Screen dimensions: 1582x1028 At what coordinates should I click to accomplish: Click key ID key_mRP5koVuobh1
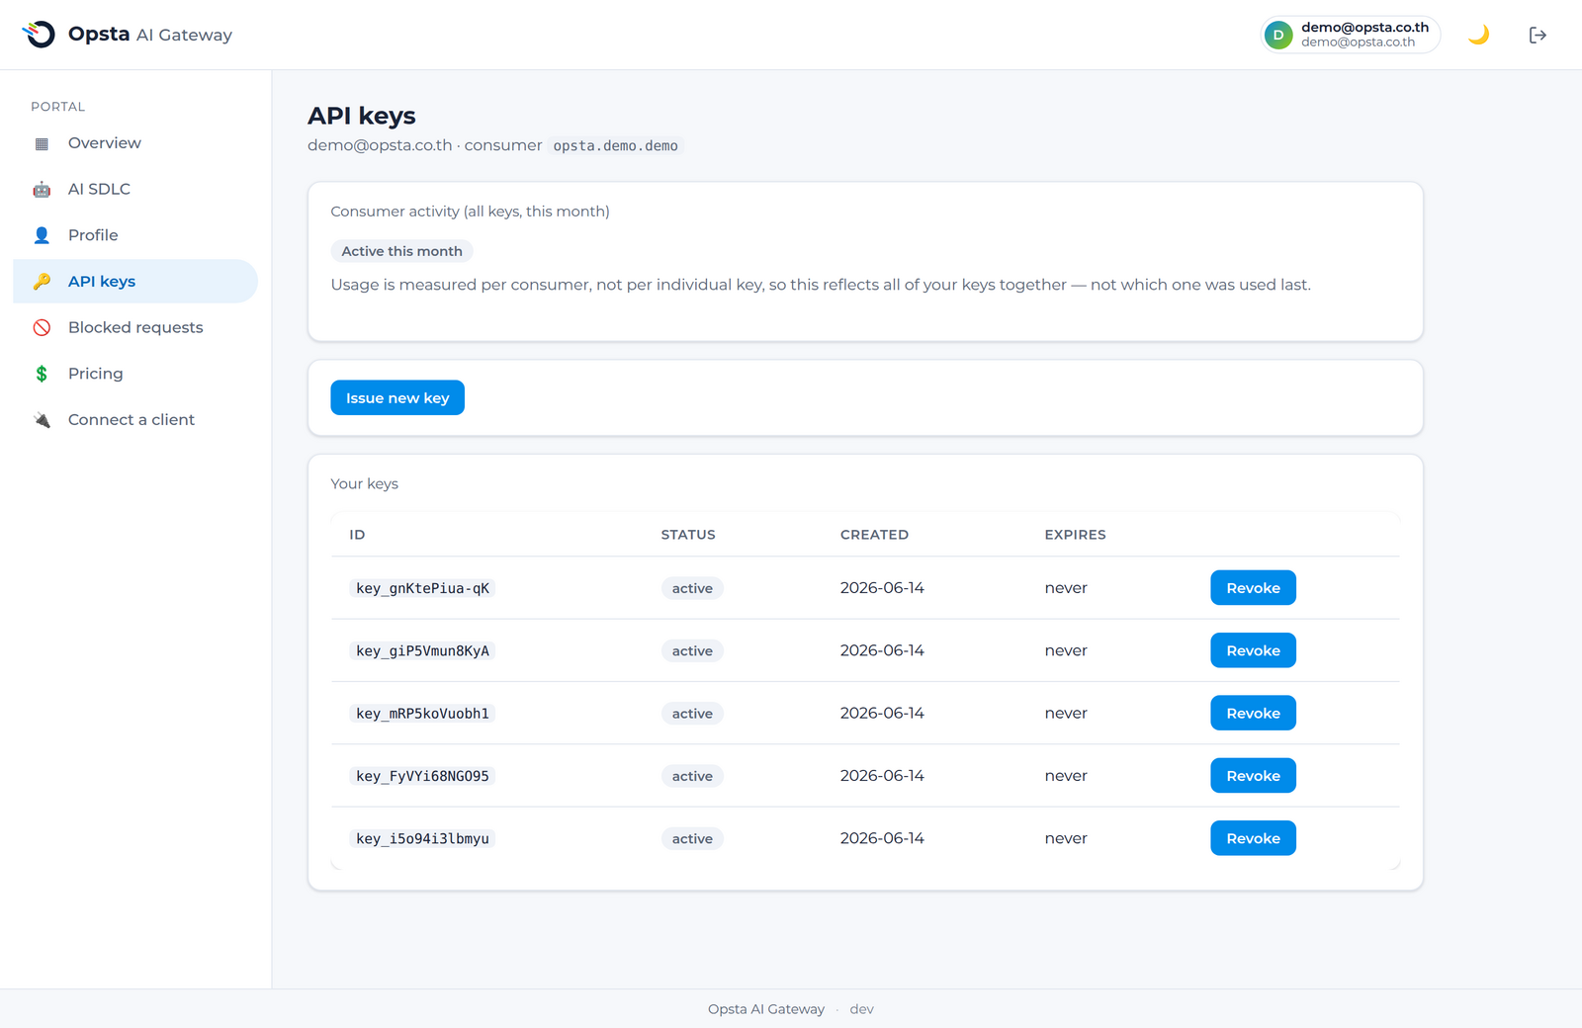tap(422, 714)
